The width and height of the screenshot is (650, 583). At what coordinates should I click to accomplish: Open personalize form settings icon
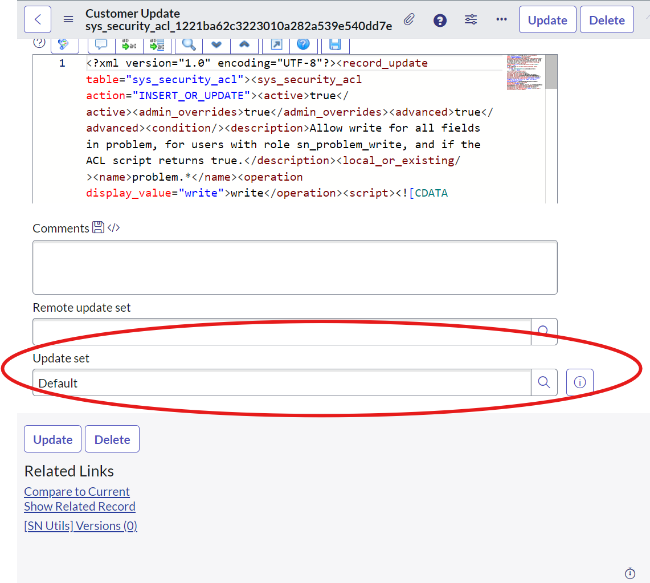coord(471,19)
